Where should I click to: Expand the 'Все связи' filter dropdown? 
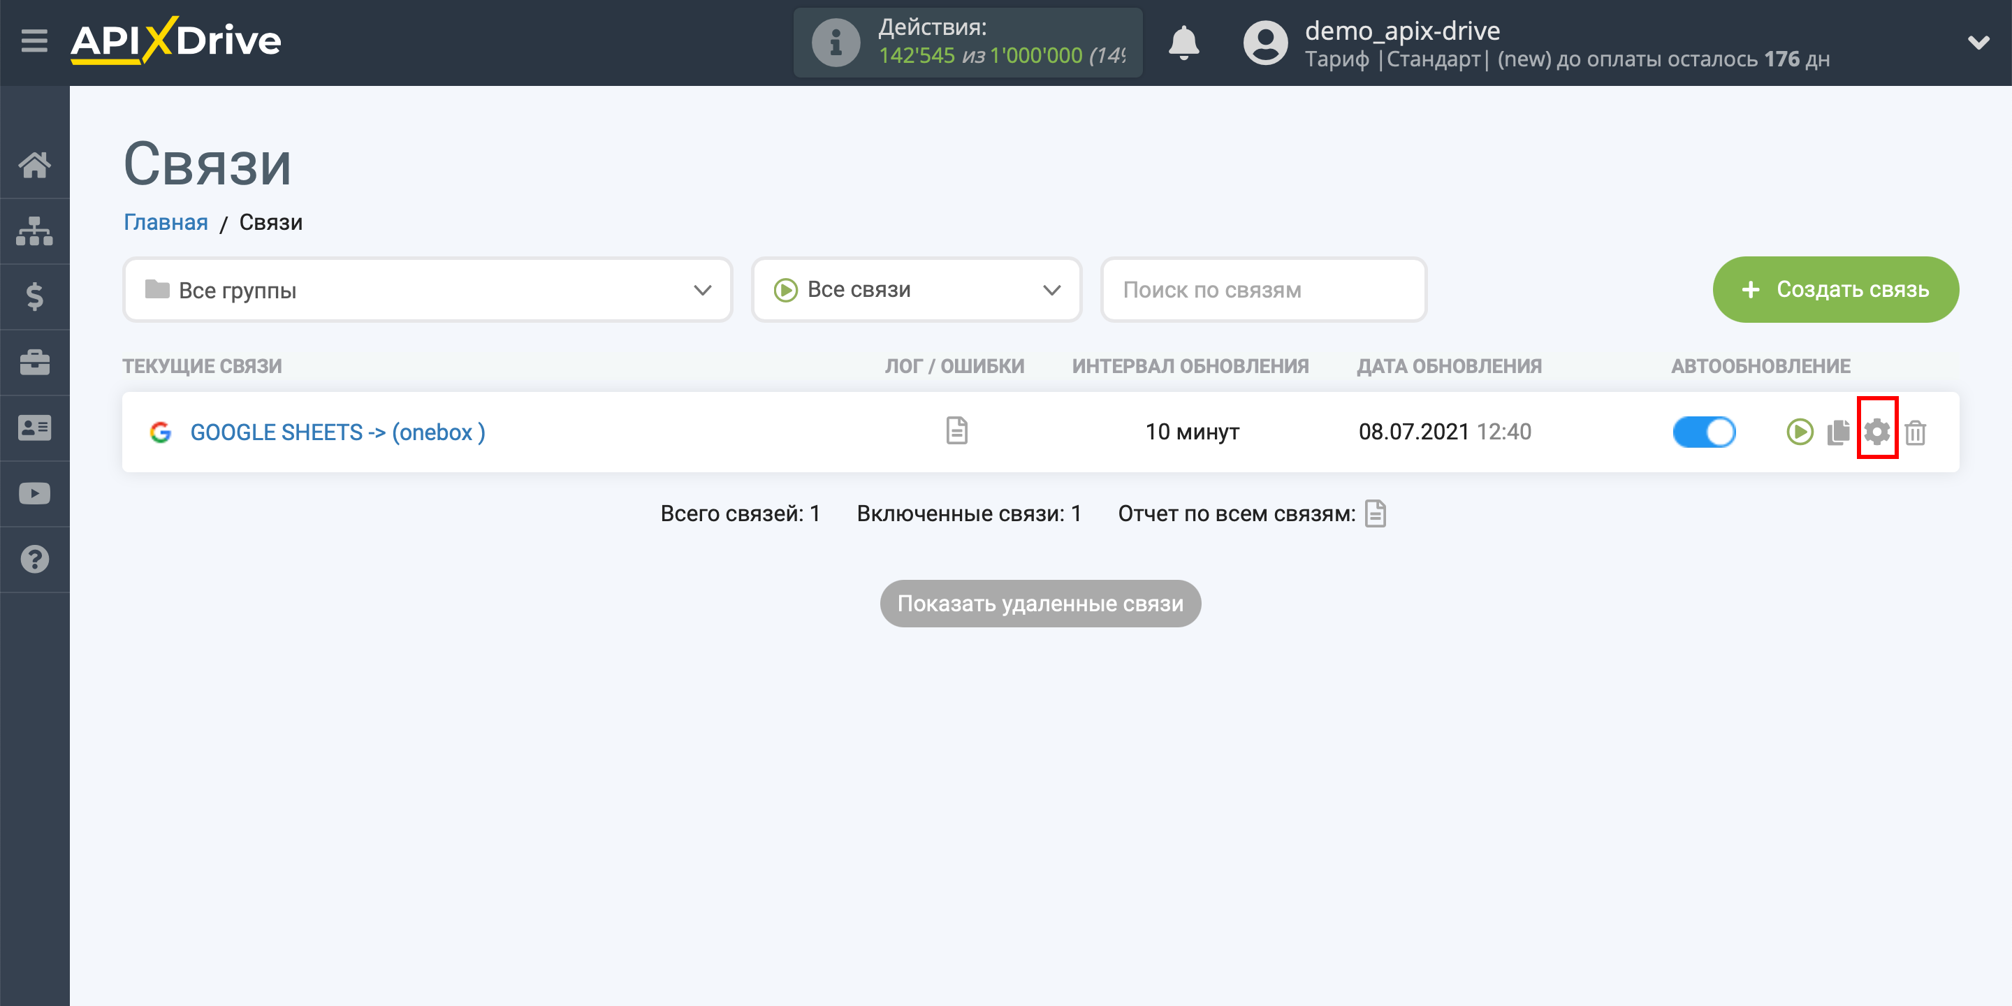pos(916,290)
